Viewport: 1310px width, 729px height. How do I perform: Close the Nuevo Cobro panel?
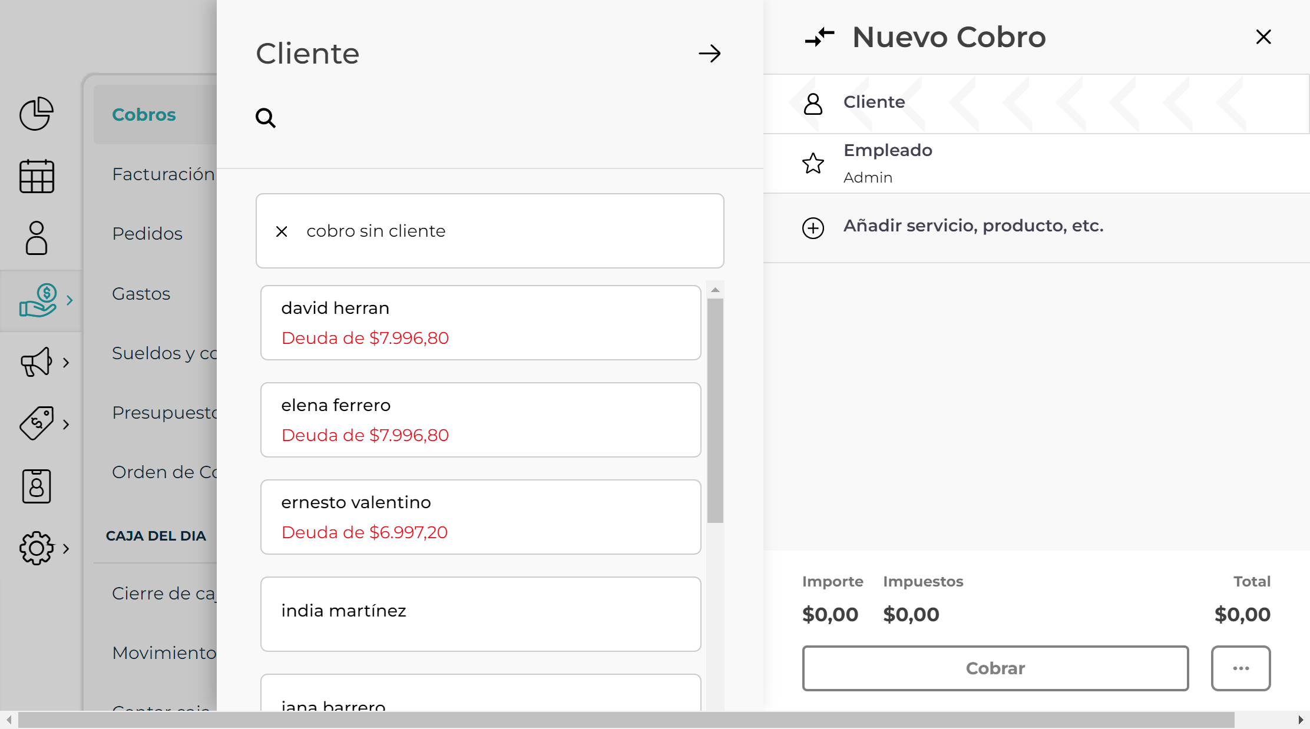click(1263, 37)
